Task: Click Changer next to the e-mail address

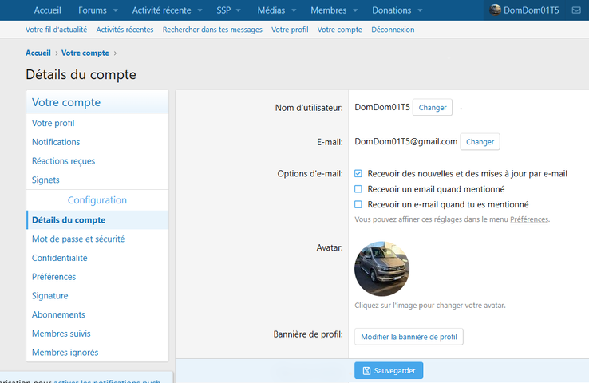Action: click(480, 142)
